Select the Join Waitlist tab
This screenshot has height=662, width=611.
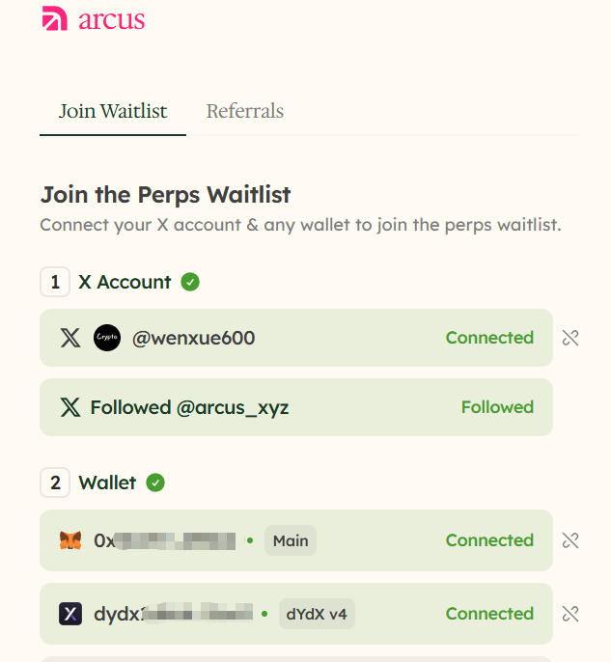click(x=113, y=111)
